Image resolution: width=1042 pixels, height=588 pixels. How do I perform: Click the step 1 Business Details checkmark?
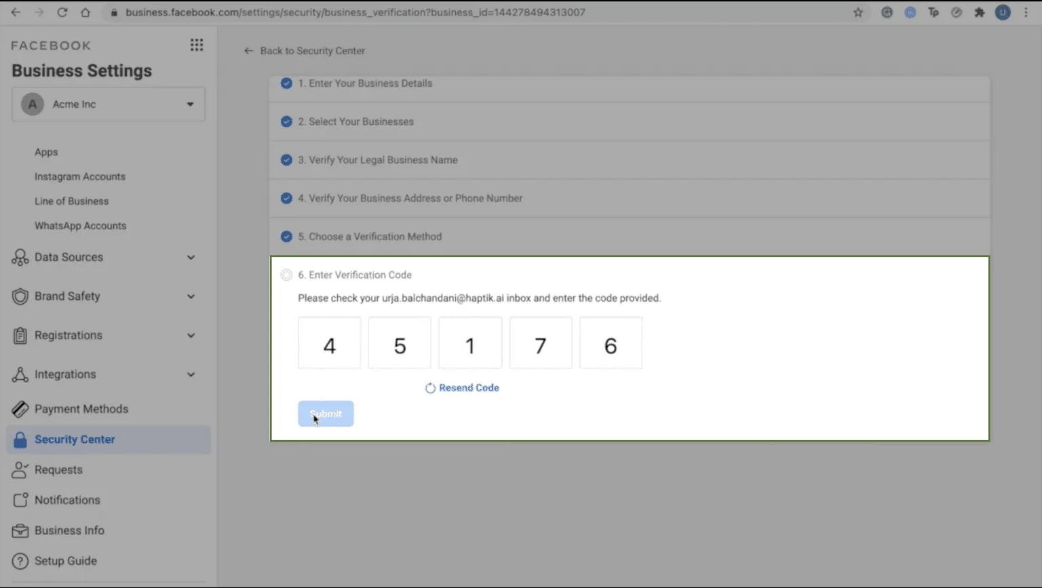click(x=286, y=83)
